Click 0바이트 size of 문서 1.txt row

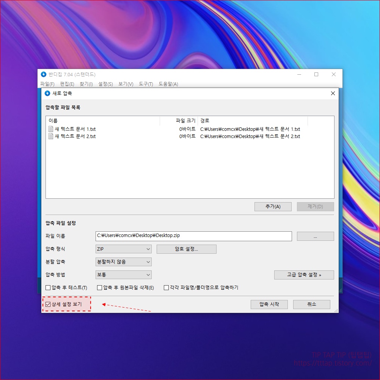point(187,129)
